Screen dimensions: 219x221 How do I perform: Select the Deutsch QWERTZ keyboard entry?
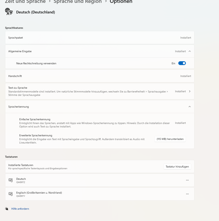(x=100, y=180)
